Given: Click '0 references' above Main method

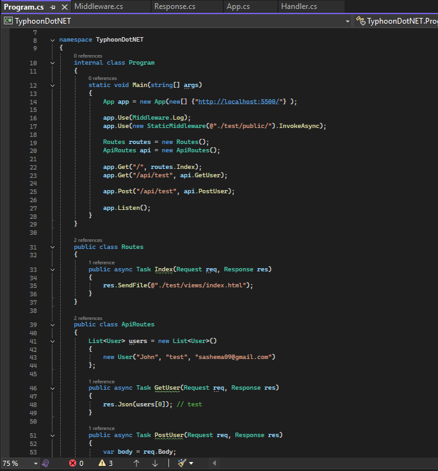Looking at the screenshot, I should [102, 79].
